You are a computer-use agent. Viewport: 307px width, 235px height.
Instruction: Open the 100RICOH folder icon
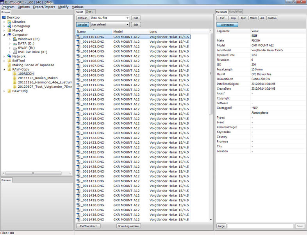(x=14, y=74)
